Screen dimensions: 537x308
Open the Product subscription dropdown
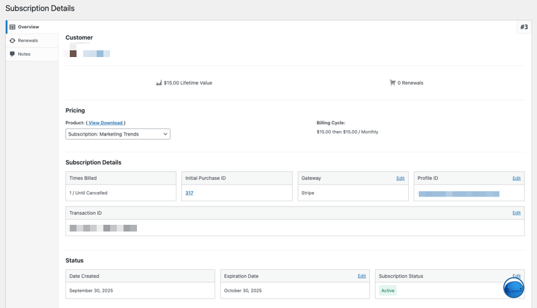pyautogui.click(x=118, y=134)
